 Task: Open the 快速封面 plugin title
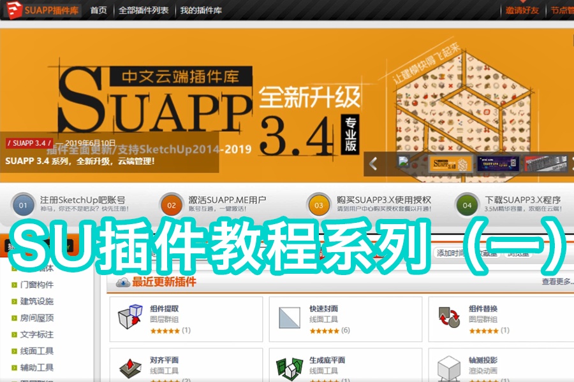pos(323,309)
